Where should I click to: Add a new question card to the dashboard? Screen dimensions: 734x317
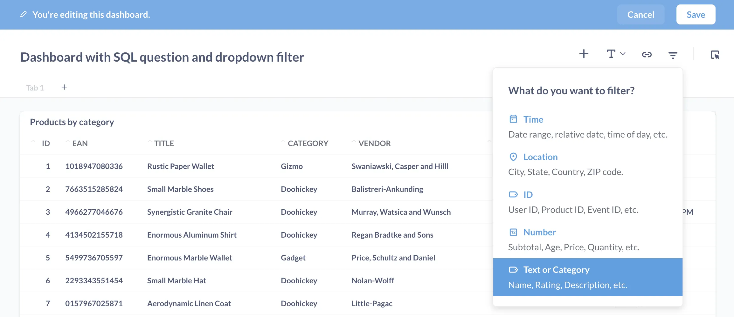tap(584, 54)
